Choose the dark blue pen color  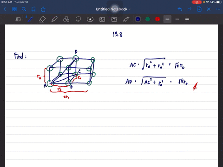tap(138, 19)
